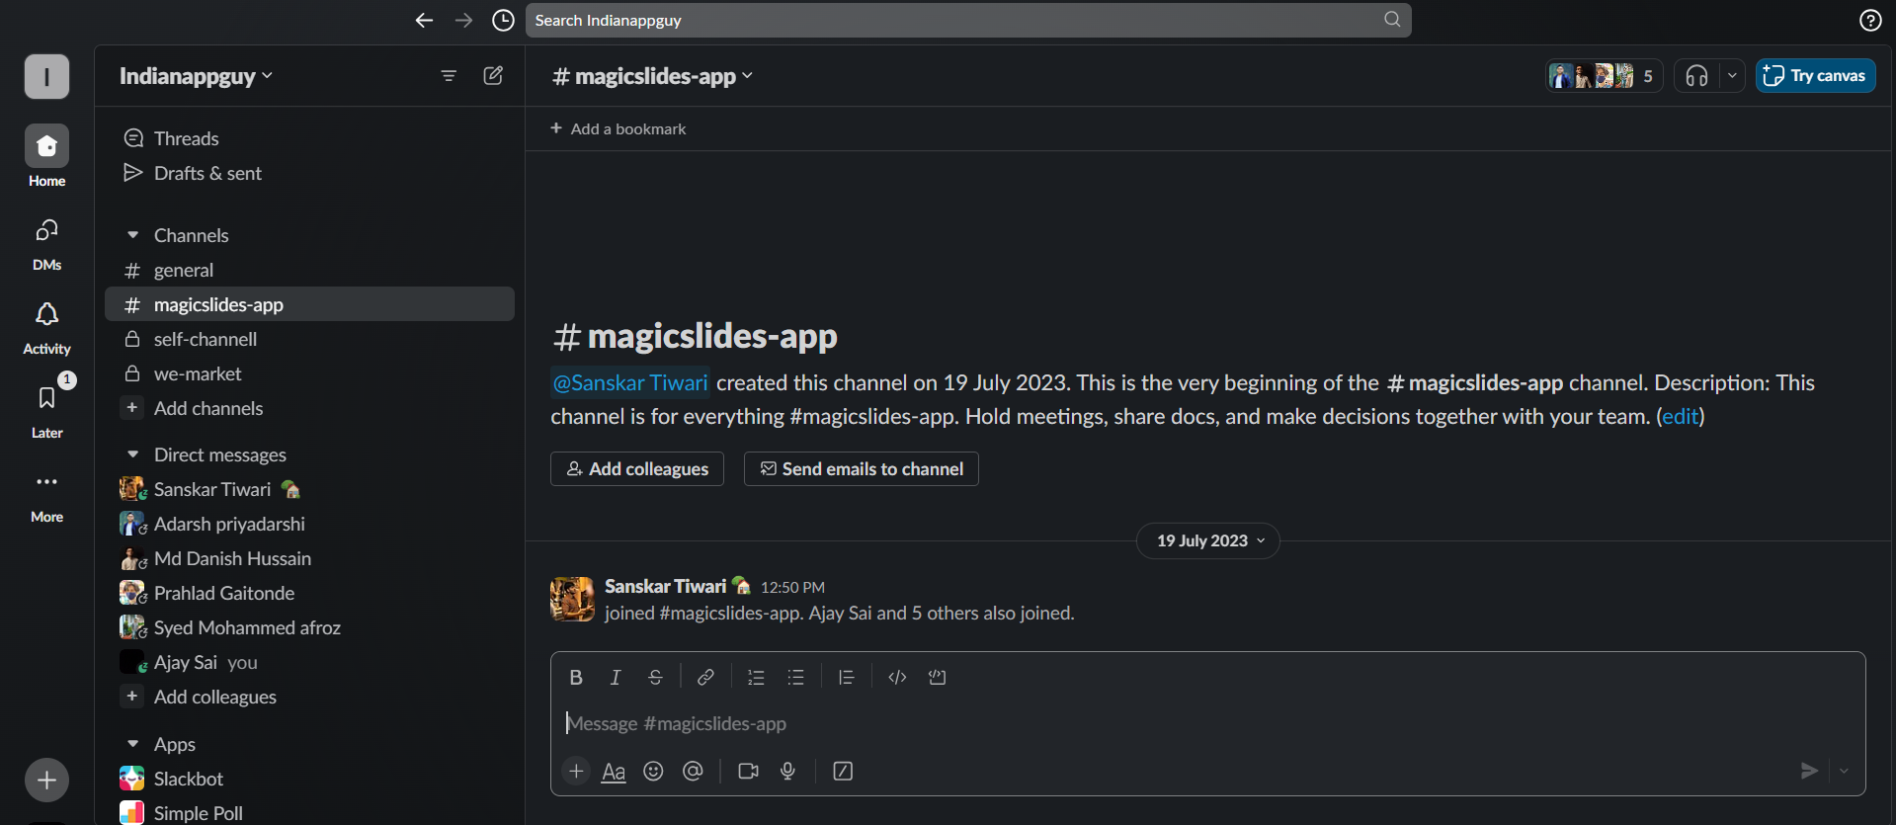Open the Activity tab
The image size is (1896, 825).
click(x=46, y=328)
